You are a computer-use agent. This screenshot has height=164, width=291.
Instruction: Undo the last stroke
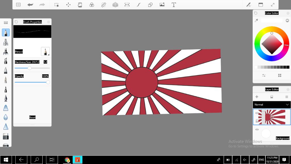point(30,5)
